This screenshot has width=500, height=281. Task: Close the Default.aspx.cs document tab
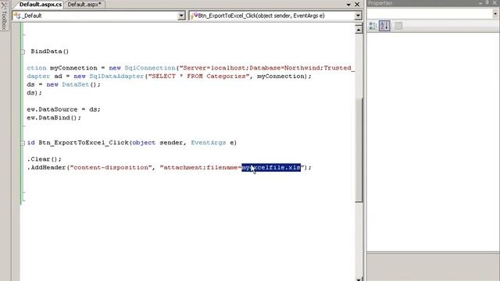pyautogui.click(x=358, y=5)
